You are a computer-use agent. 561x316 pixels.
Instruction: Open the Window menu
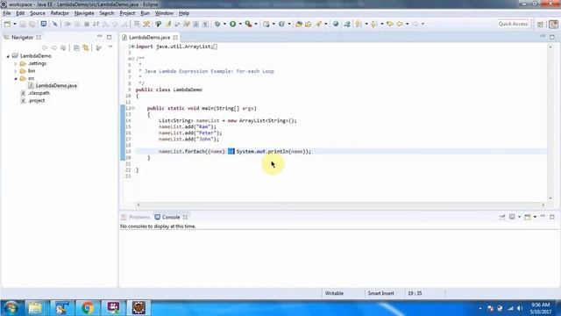click(164, 13)
